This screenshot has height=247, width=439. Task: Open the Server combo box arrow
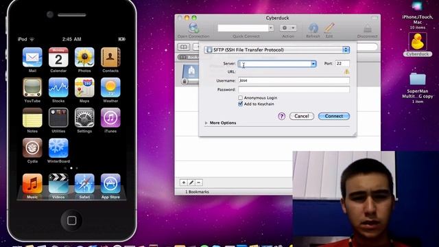[313, 64]
